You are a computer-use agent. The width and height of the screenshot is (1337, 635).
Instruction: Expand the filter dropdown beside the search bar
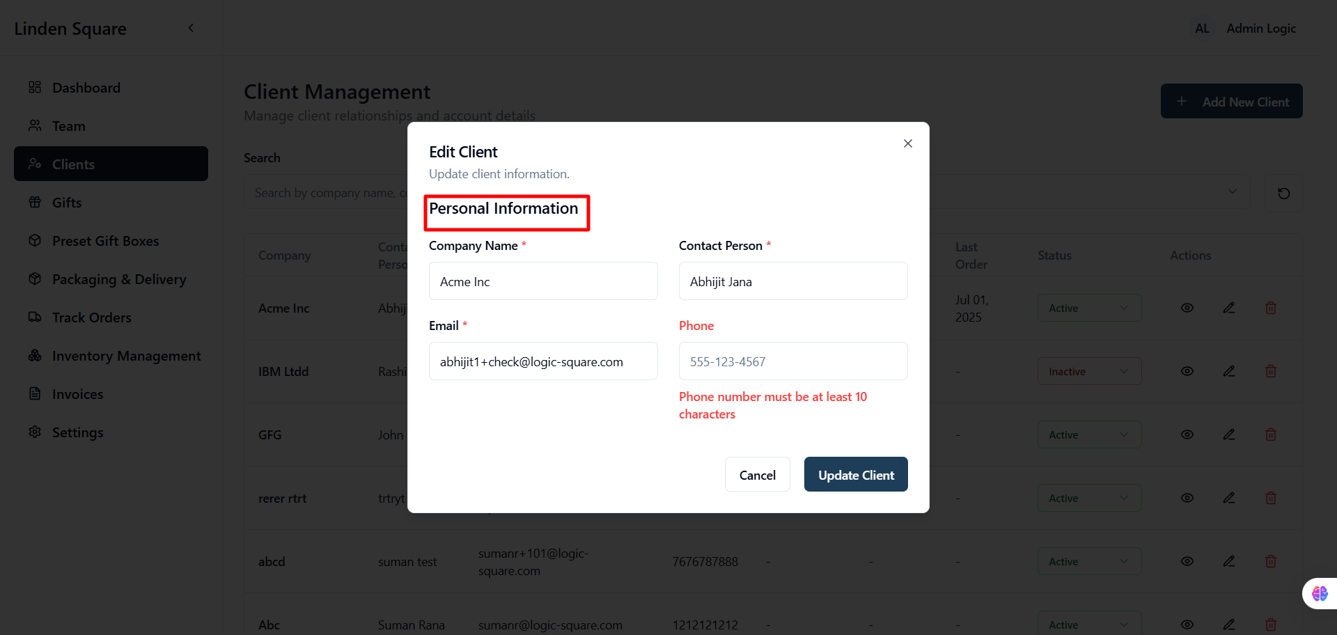pyautogui.click(x=1232, y=192)
